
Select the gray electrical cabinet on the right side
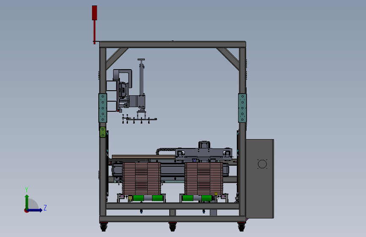[260, 179]
